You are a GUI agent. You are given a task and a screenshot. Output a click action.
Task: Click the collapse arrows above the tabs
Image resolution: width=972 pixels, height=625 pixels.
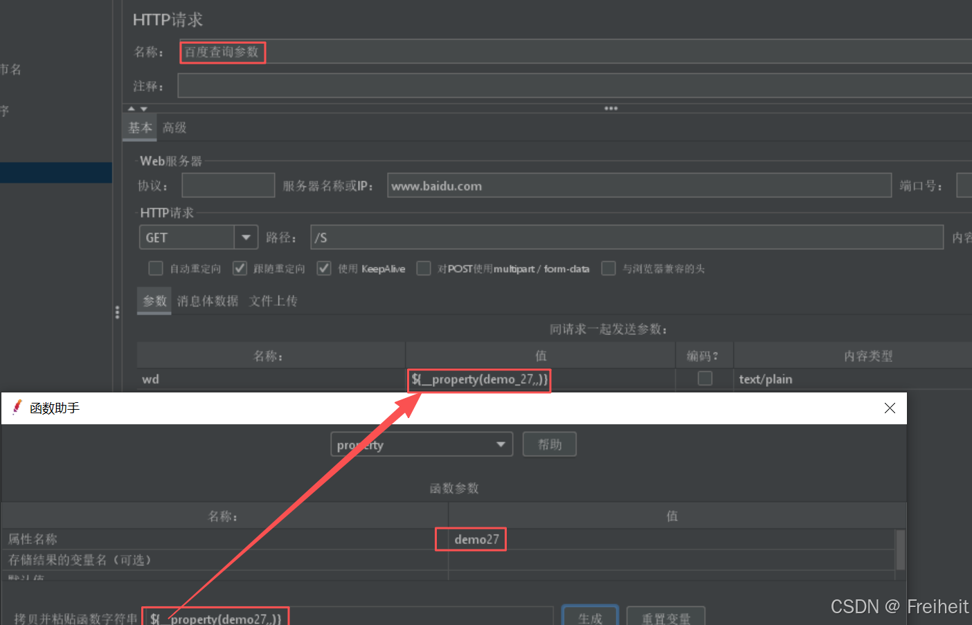(138, 109)
